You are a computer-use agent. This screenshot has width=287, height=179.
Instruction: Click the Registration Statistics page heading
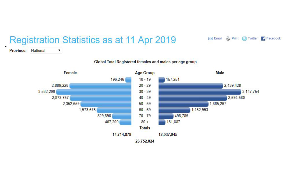pos(93,40)
